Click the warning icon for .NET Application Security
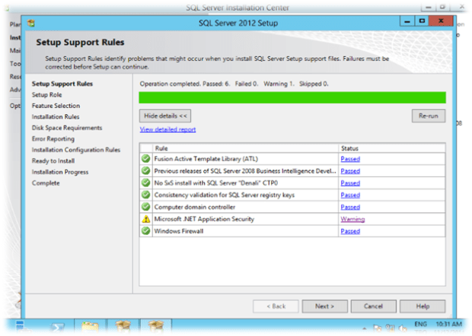 pyautogui.click(x=145, y=219)
